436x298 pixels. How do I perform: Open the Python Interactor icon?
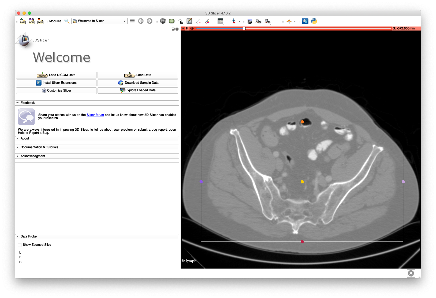pos(314,21)
